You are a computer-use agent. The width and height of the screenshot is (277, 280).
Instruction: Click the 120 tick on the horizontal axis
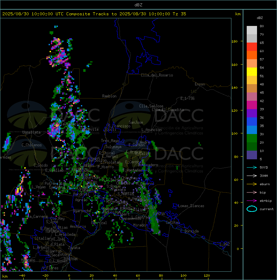click(207, 276)
